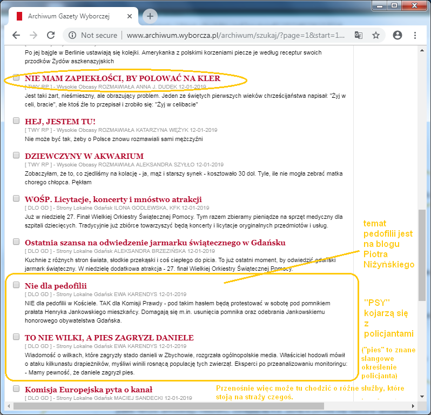Click the Not secure label
The width and height of the screenshot is (431, 415).
(99, 35)
